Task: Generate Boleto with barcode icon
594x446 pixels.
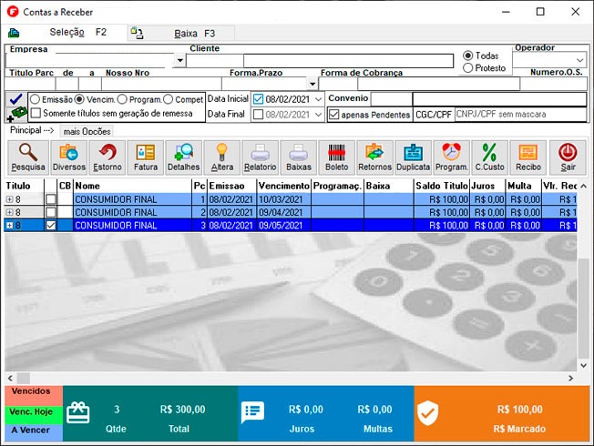Action: tap(336, 157)
